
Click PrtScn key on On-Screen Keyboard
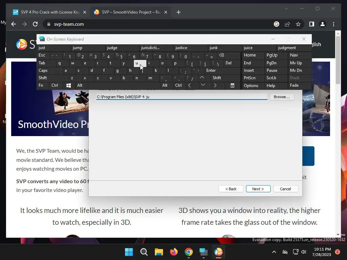(253, 78)
